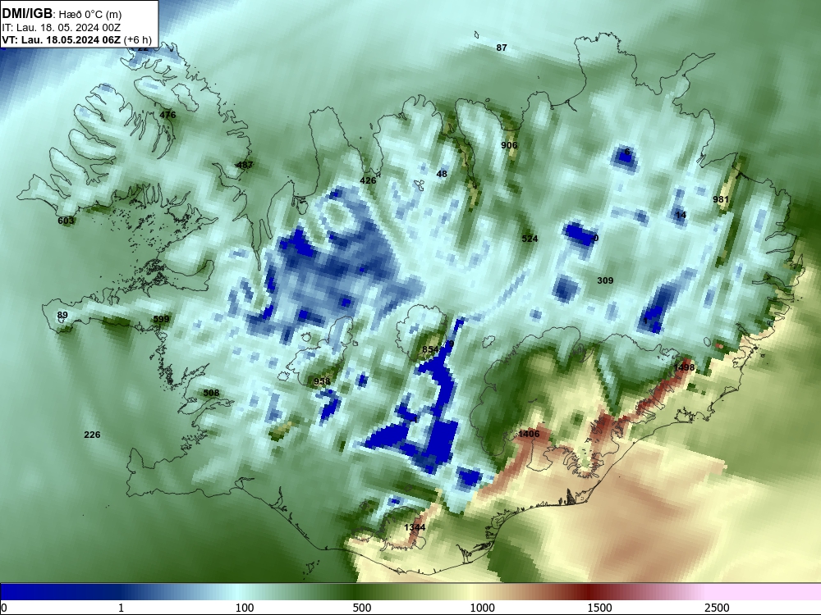Click the 48 value in north Iceland
821x615 pixels.
pyautogui.click(x=442, y=174)
